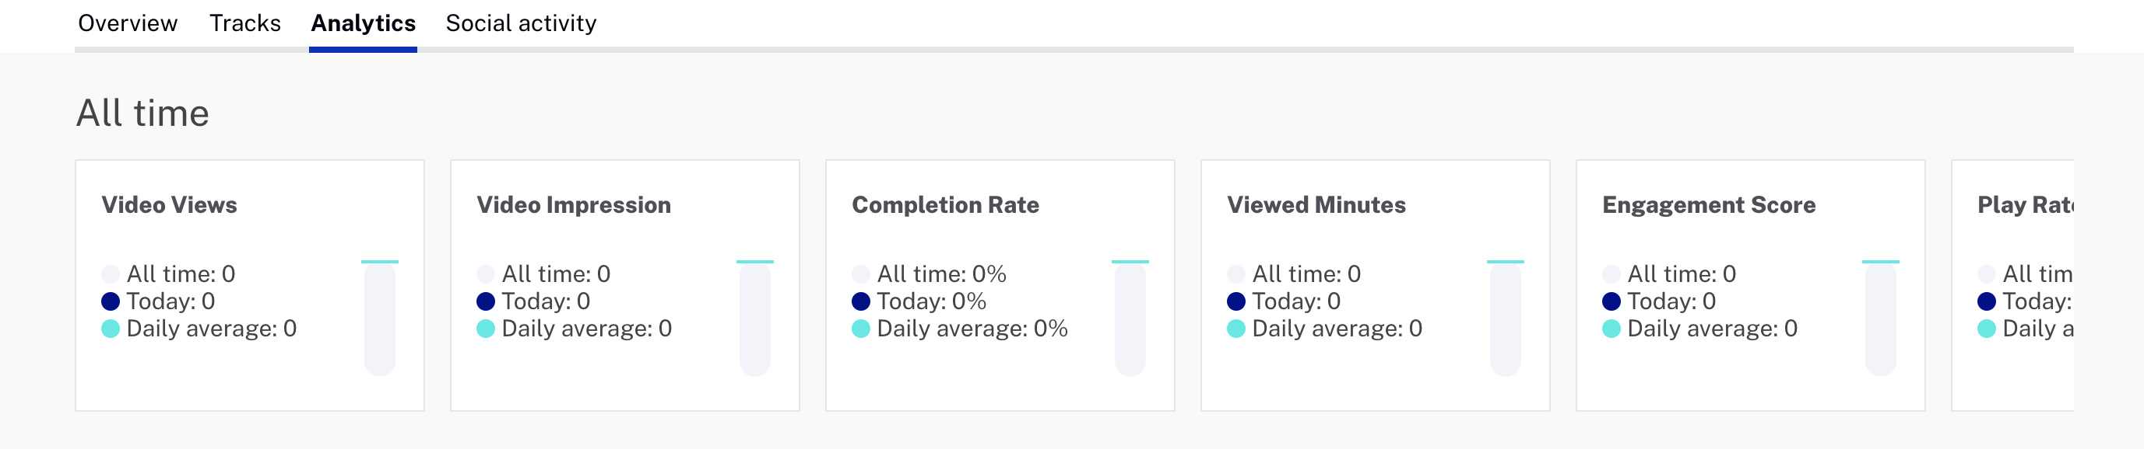Open the Social activity tab
The width and height of the screenshot is (2144, 449).
point(521,23)
